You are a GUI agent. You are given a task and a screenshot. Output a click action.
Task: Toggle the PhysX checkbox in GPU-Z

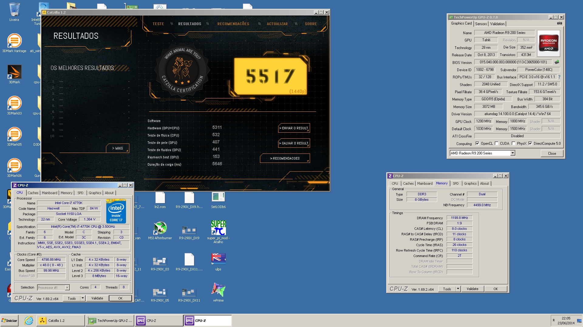tap(514, 144)
